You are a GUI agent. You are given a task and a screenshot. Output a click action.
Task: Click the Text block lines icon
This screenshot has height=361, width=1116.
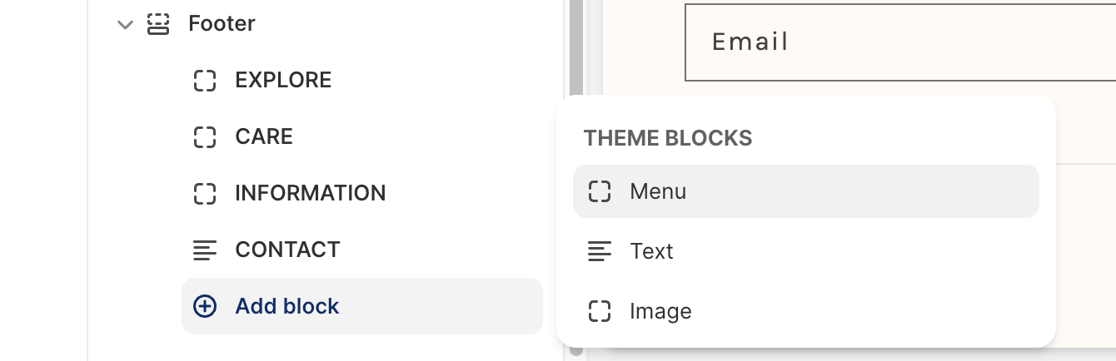click(x=600, y=251)
